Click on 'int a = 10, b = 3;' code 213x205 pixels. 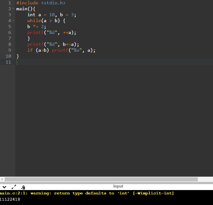coord(52,15)
